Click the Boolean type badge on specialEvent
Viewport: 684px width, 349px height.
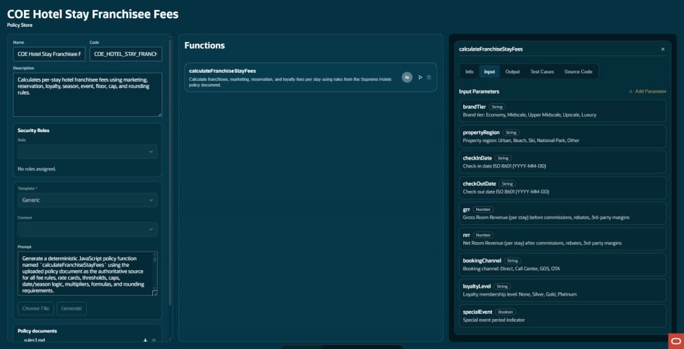(506, 312)
